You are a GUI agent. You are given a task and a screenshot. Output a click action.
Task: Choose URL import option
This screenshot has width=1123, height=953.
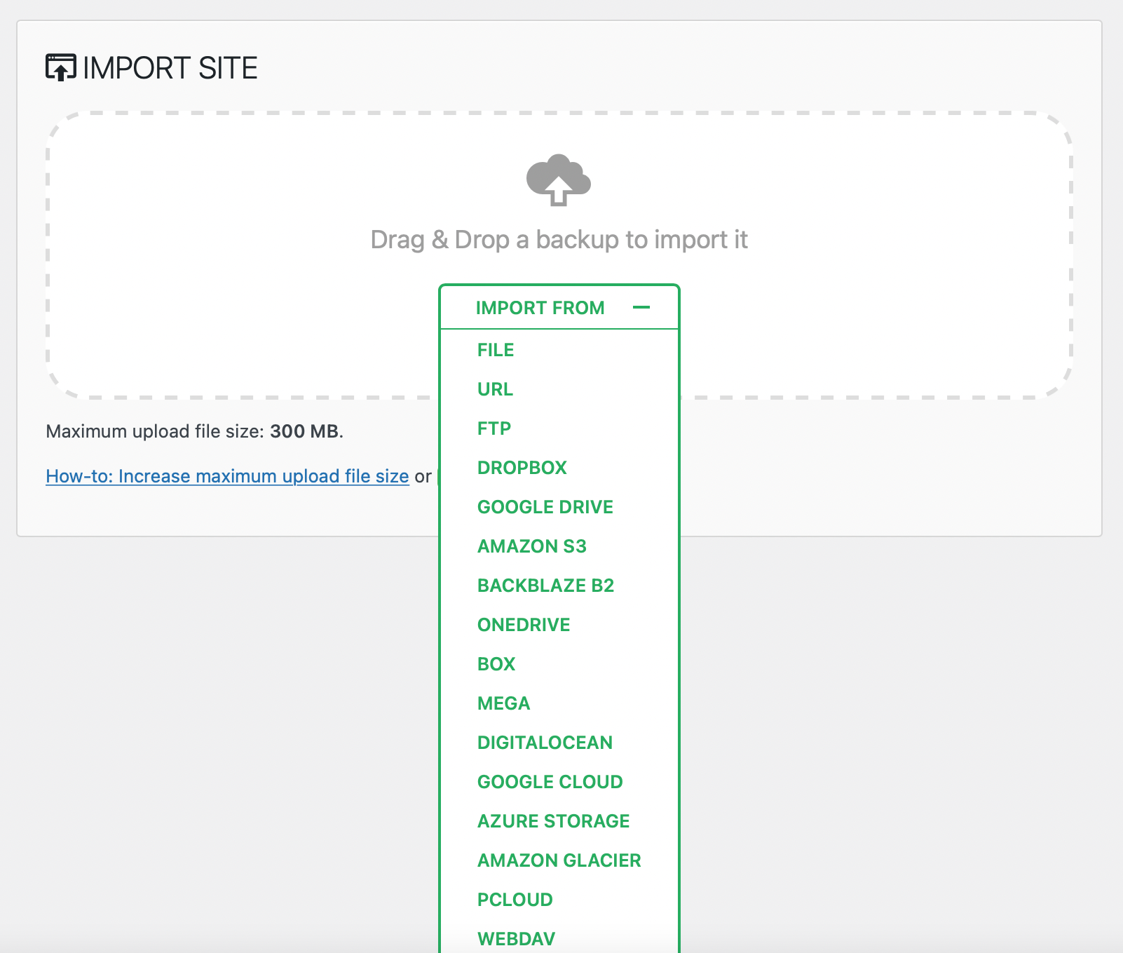[x=495, y=389]
